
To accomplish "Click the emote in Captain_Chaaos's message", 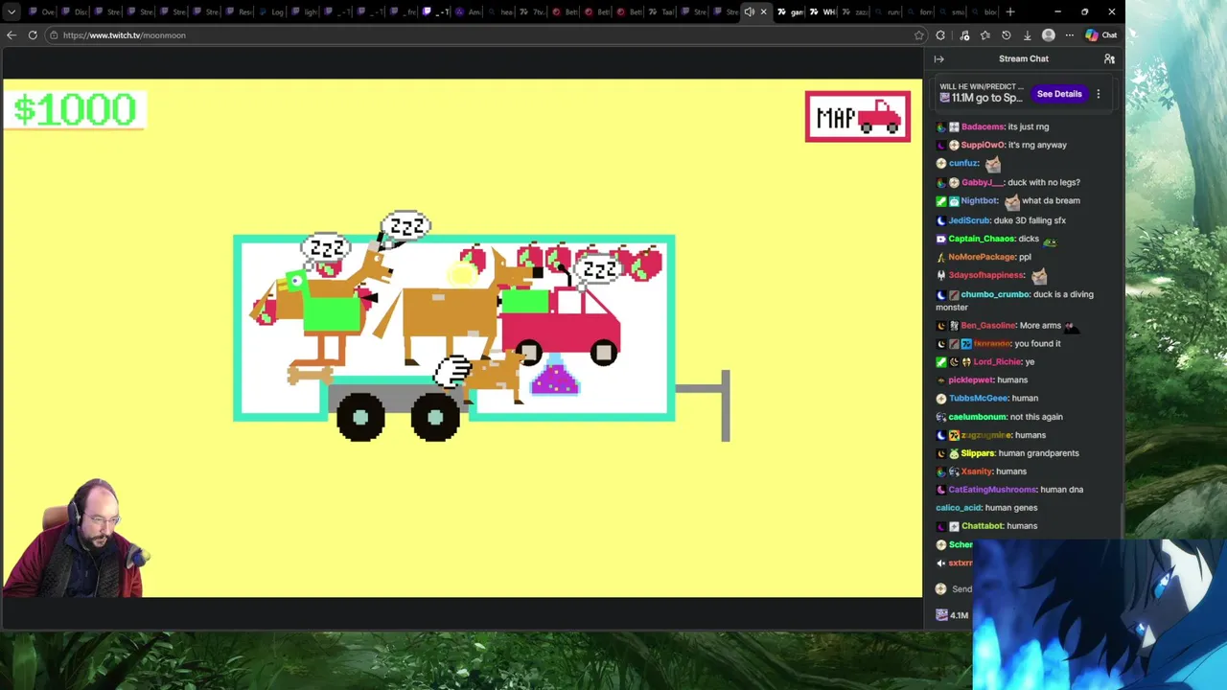I will click(x=1050, y=241).
